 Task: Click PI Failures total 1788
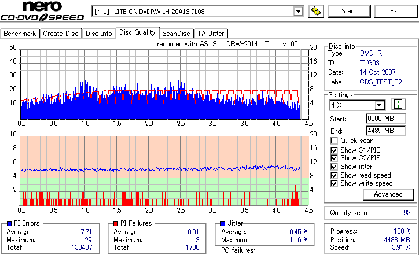click(x=192, y=247)
